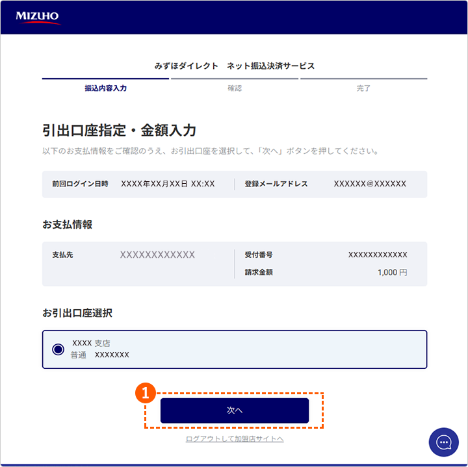Image resolution: width=468 pixels, height=467 pixels.
Task: Click the instruction text below the heading
Action: pyautogui.click(x=211, y=151)
